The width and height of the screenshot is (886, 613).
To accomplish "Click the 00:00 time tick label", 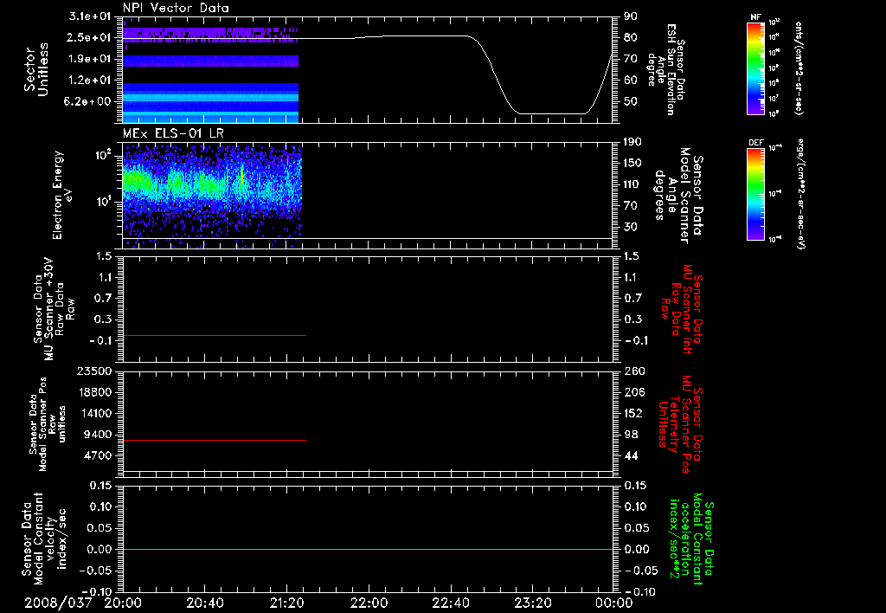I will coord(614,603).
